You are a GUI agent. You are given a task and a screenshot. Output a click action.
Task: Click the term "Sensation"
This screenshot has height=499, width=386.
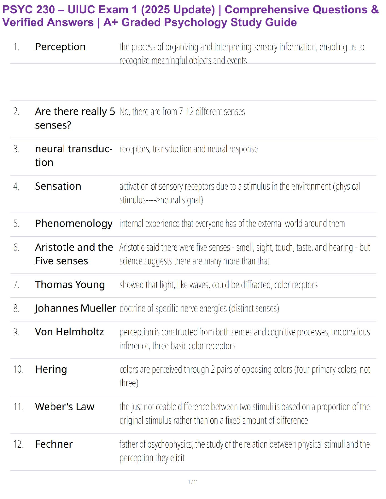[58, 186]
